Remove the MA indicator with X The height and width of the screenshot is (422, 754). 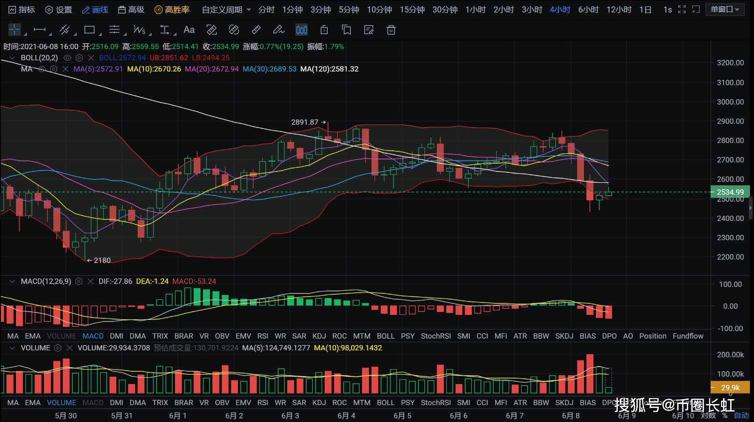click(x=65, y=69)
